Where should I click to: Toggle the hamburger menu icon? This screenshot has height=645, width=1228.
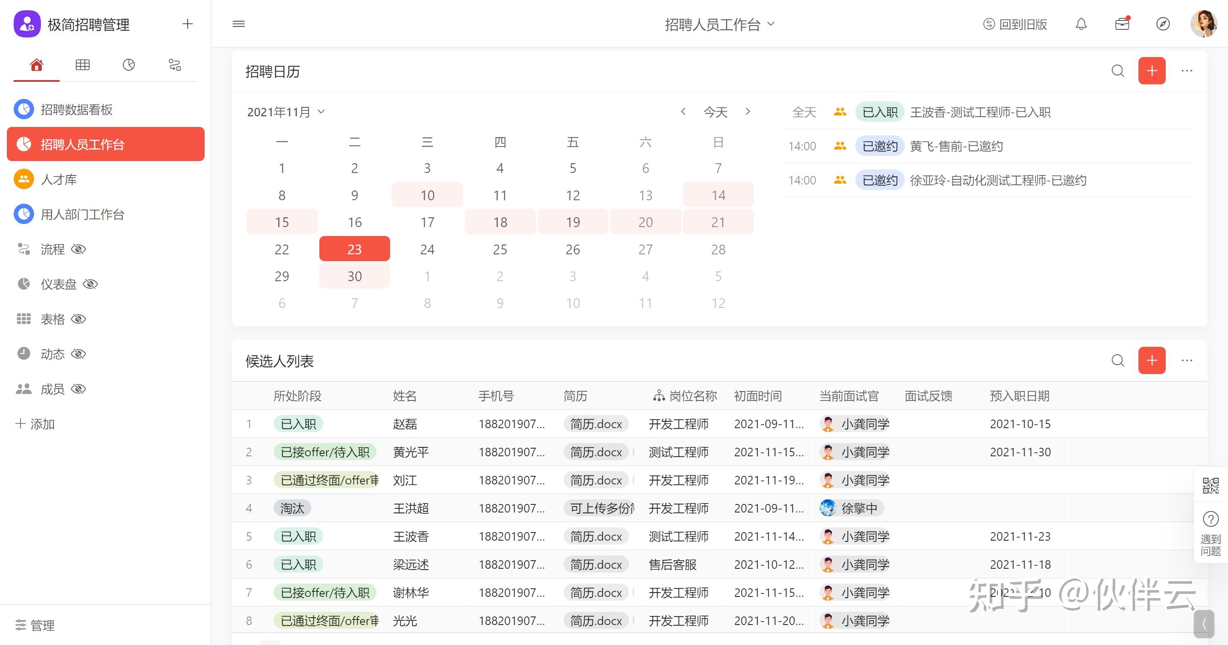pos(238,24)
